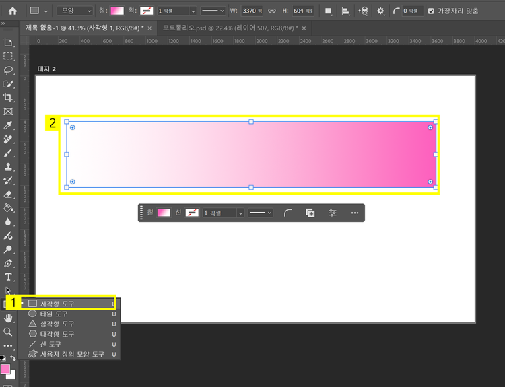
Task: Open the 모양 tool mode dropdown
Action: pyautogui.click(x=75, y=11)
